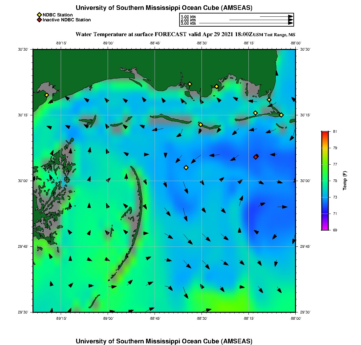The height and width of the screenshot is (345, 361).
Task: Click the "73" color bar value
Action: [x=335, y=197]
